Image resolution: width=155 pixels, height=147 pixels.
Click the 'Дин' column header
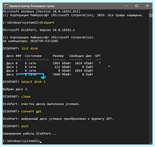(x=88, y=56)
